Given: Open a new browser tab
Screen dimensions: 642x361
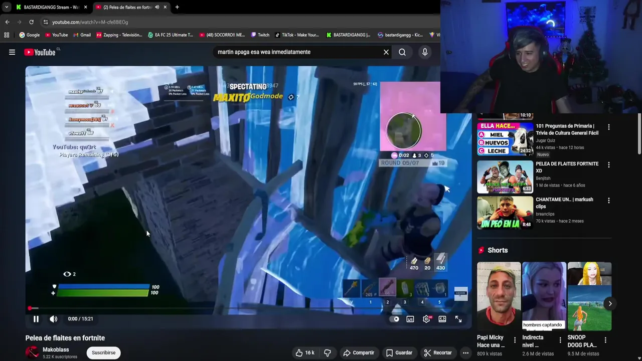Looking at the screenshot, I should pos(177,7).
